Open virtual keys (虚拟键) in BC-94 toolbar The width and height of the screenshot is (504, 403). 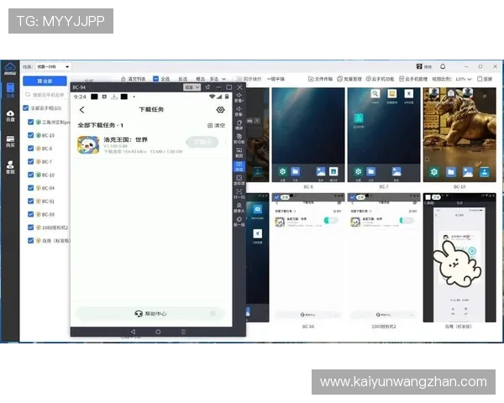pyautogui.click(x=239, y=181)
